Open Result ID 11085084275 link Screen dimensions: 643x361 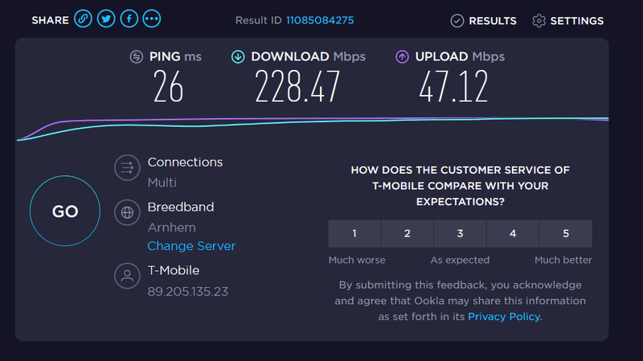(320, 21)
